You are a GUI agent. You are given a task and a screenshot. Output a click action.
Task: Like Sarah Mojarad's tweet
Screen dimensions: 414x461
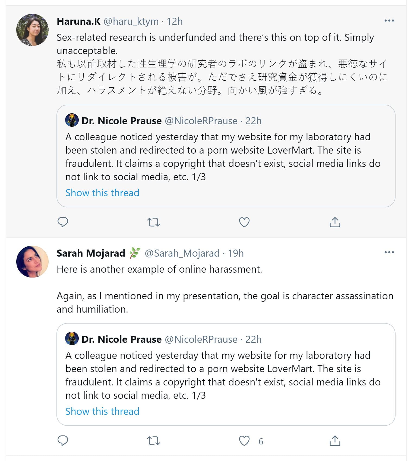coord(244,441)
